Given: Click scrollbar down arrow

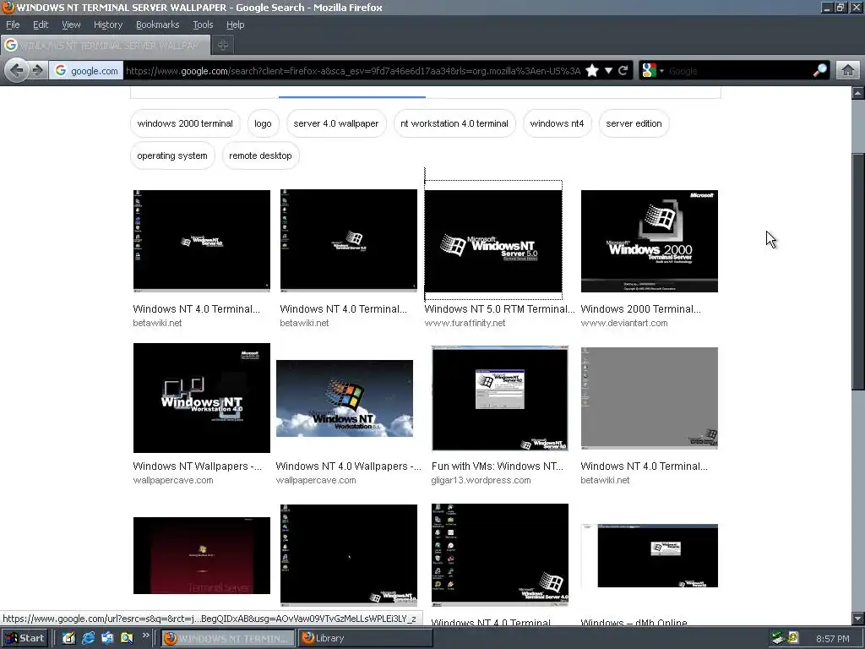Looking at the screenshot, I should click(858, 618).
